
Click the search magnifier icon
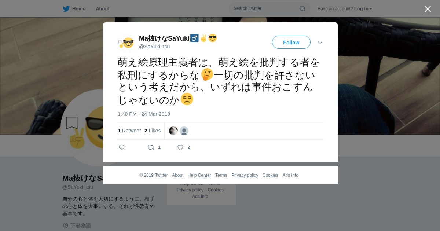pos(302,8)
